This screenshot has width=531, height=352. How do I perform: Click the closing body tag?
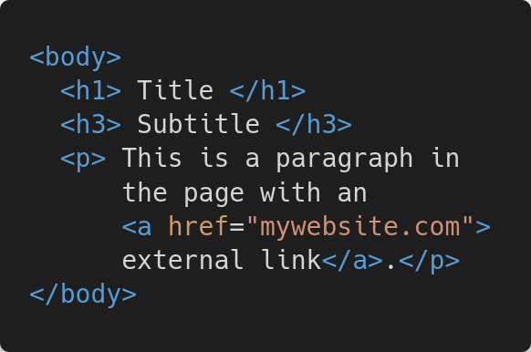pos(83,295)
